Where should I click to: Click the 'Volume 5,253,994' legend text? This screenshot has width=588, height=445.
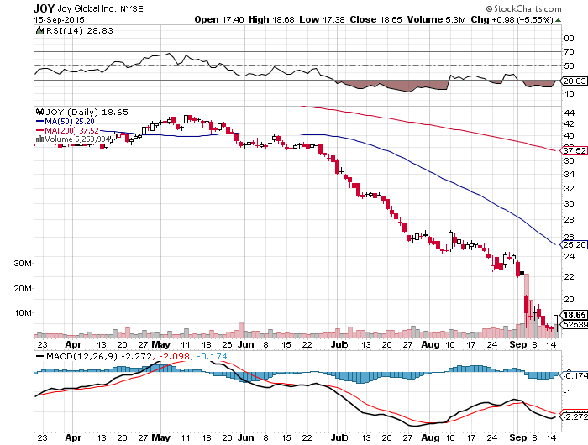click(78, 139)
